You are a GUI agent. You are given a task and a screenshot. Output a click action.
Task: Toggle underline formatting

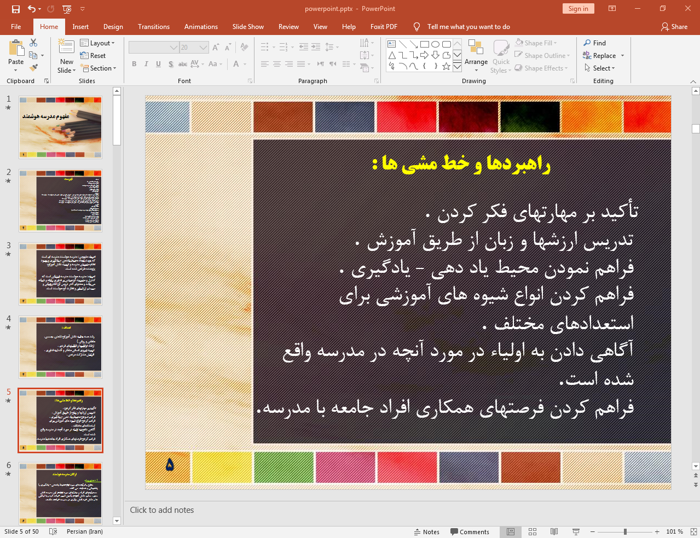tap(158, 64)
